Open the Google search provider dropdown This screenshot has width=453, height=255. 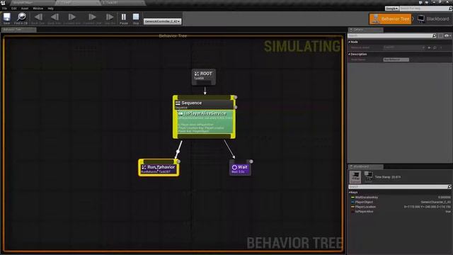[x=391, y=8]
